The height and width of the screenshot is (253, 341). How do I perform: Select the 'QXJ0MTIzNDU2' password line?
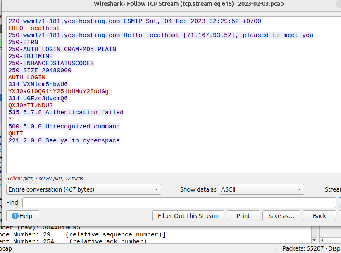tap(31, 106)
